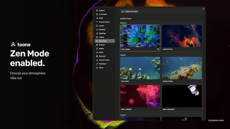Viewport: 230px width, 129px height.
Task: Open the General settings section
Action: pos(105,11)
